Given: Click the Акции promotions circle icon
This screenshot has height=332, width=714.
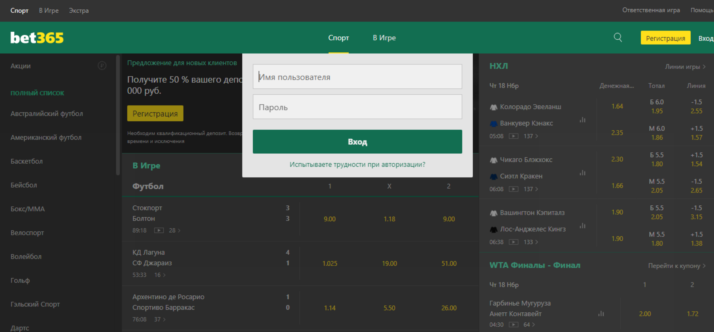Looking at the screenshot, I should 102,65.
